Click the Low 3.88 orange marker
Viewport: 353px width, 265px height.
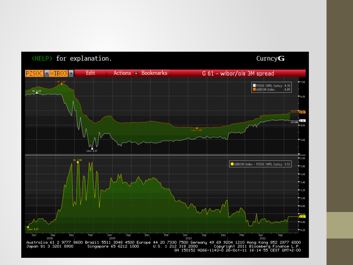tap(197, 128)
